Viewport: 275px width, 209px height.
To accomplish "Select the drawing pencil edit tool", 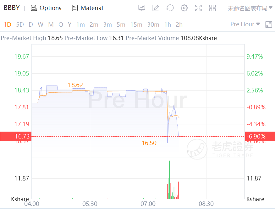I will coord(156,8).
